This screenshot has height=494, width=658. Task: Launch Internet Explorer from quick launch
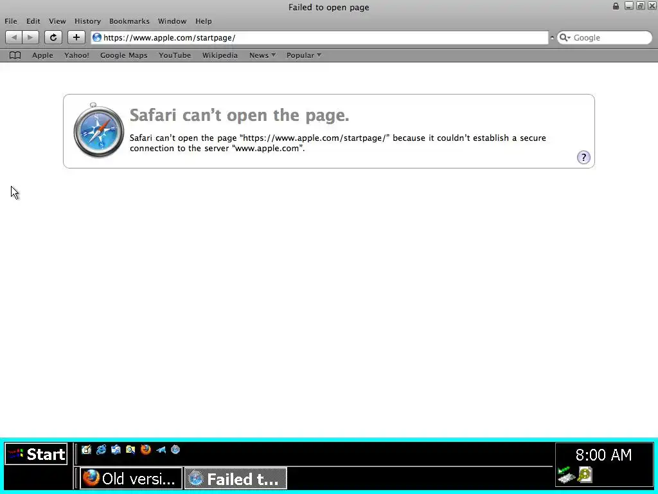click(x=101, y=450)
